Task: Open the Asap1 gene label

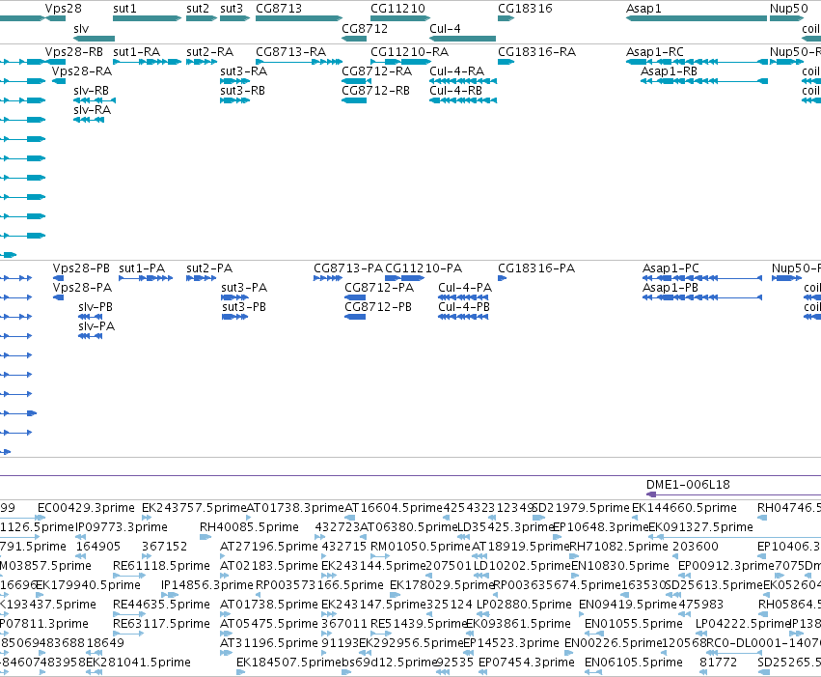Action: click(643, 9)
